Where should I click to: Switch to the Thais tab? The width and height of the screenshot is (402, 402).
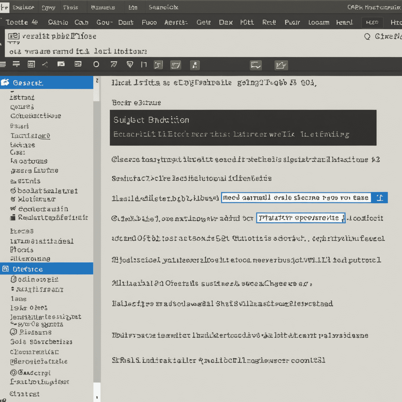70,7
